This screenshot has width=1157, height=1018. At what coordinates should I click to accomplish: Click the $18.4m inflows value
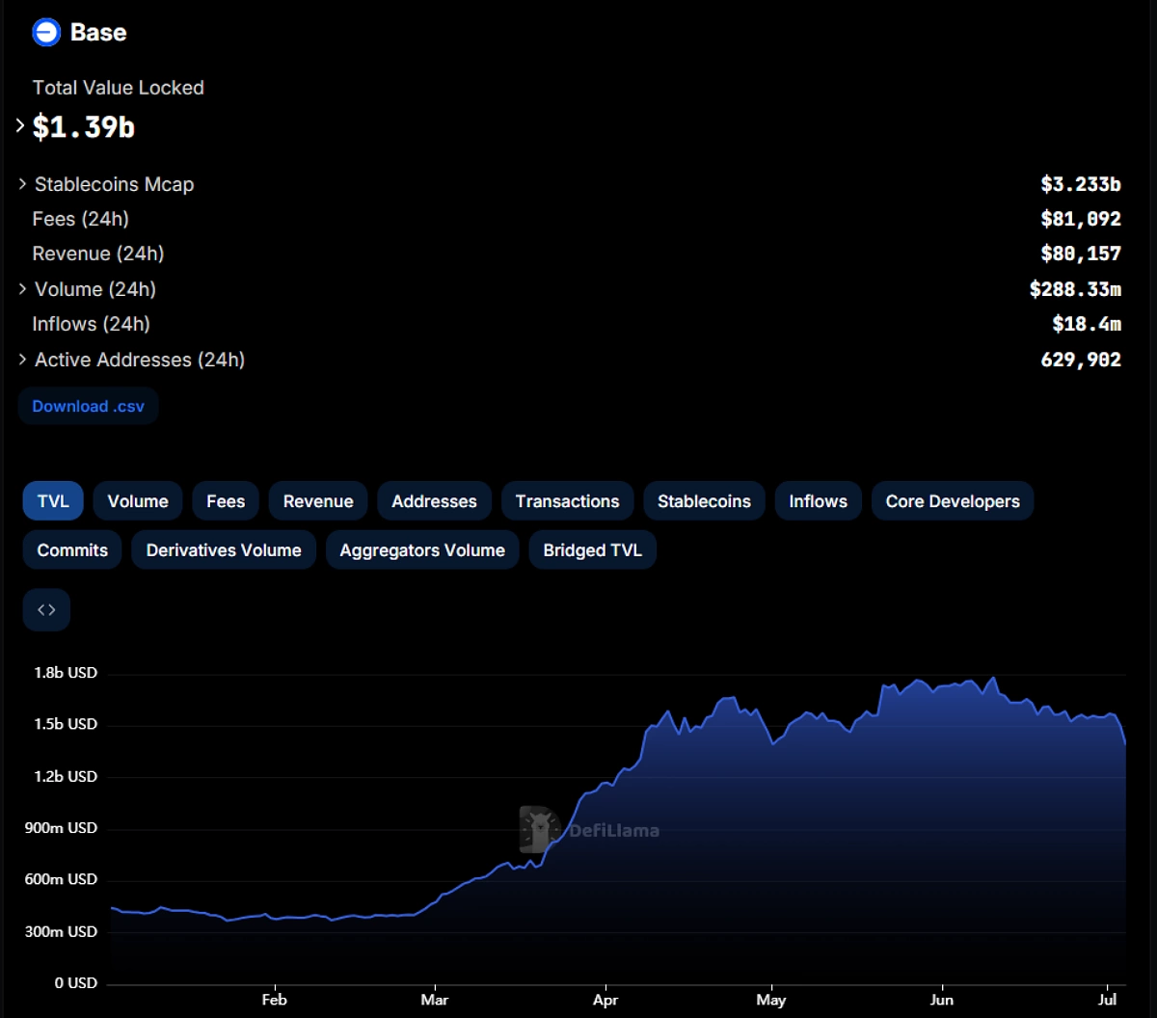[1087, 324]
